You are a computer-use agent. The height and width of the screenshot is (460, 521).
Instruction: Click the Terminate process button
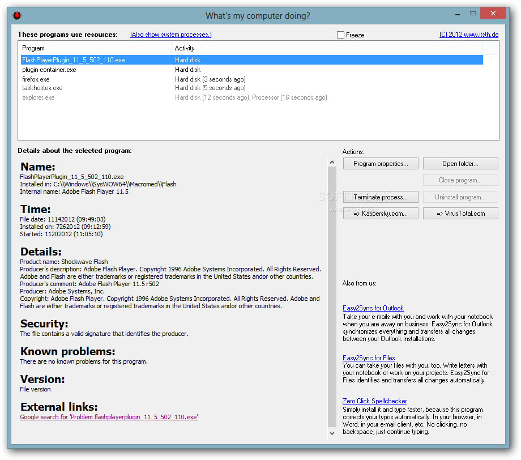[381, 197]
